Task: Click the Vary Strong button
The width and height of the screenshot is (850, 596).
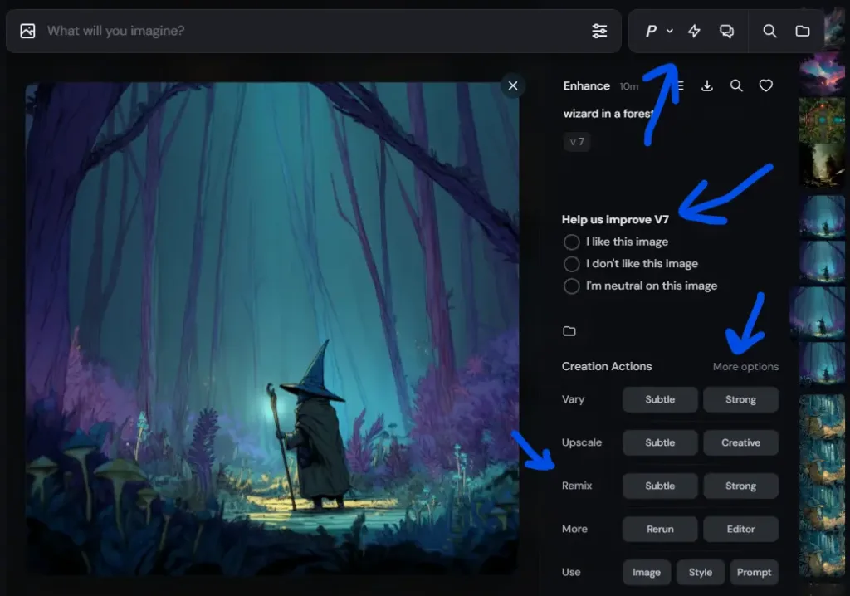Action: click(x=740, y=399)
